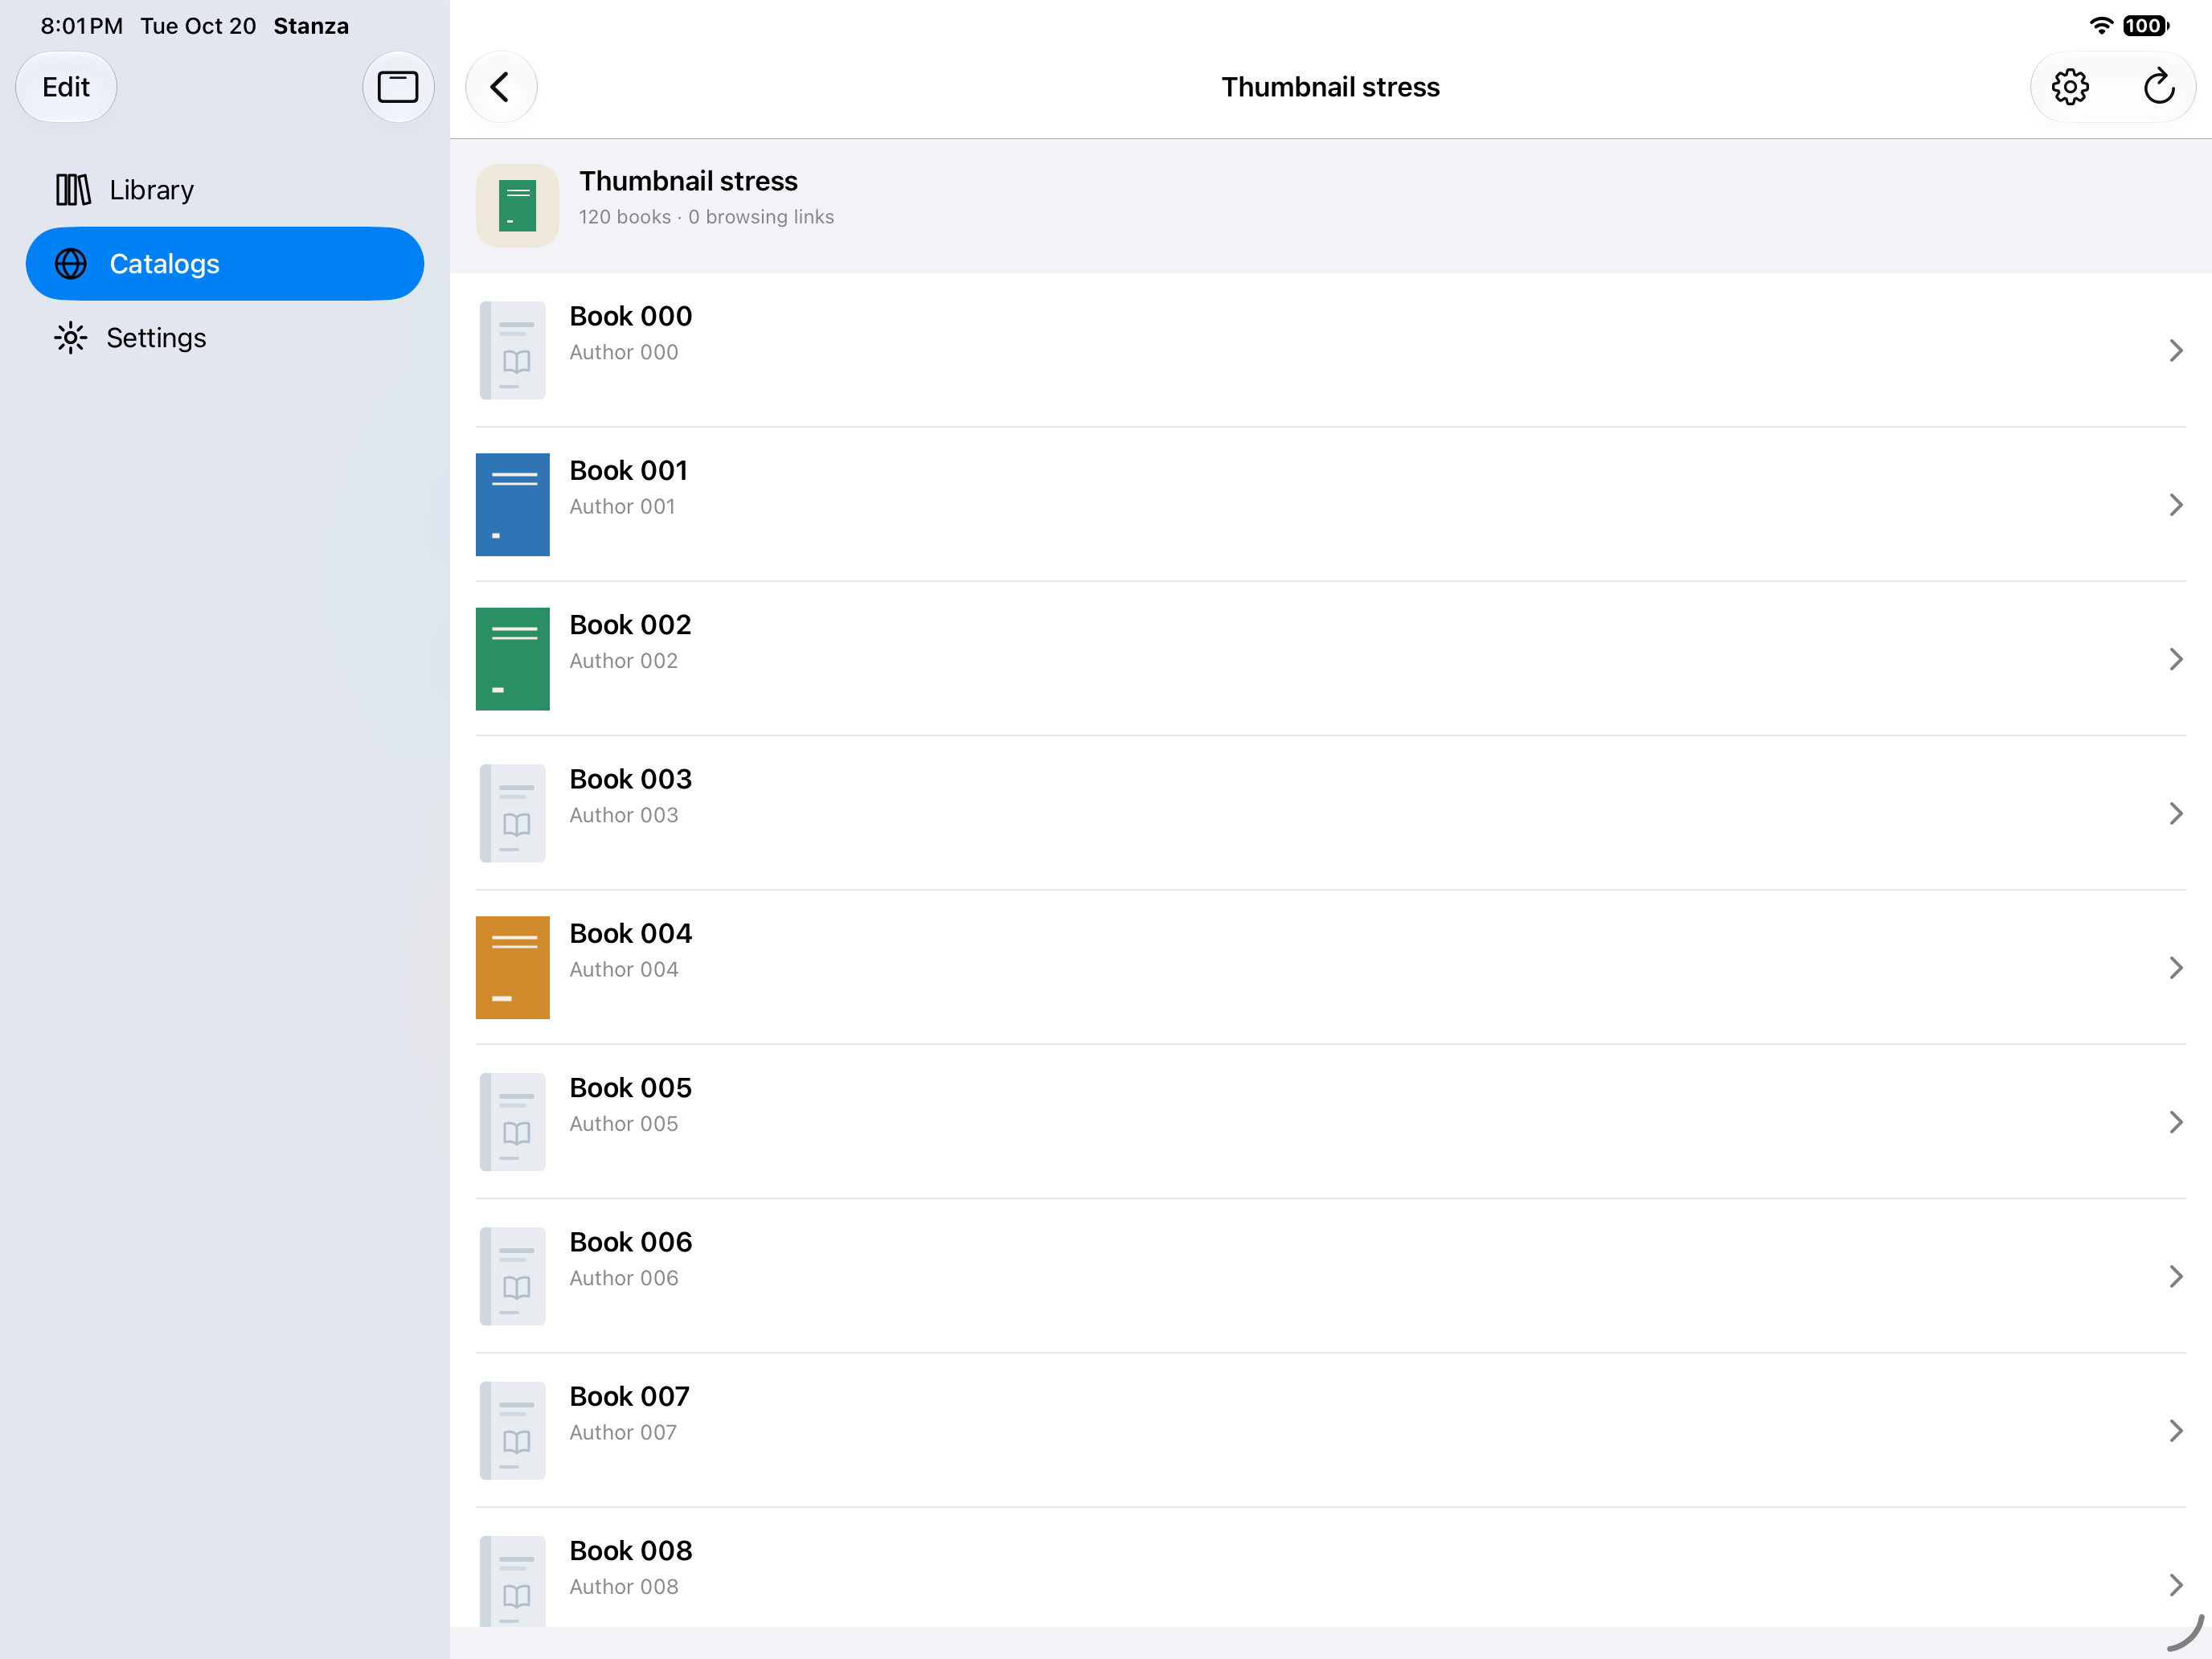This screenshot has width=2212, height=1659.
Task: Select the "Book 000" title
Action: click(630, 316)
